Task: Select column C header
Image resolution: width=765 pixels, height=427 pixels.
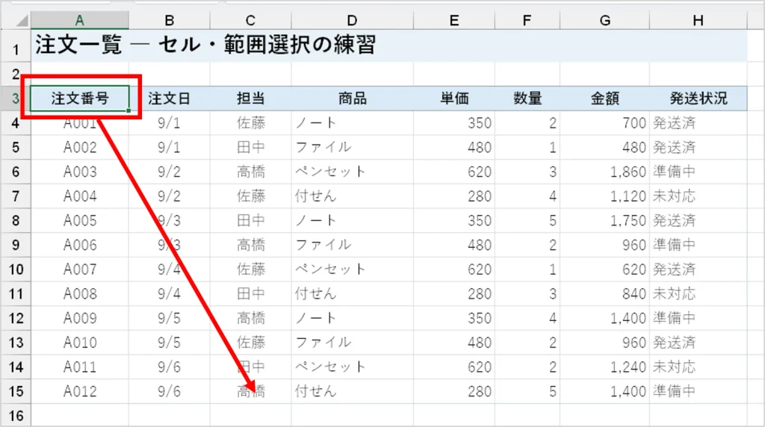Action: tap(251, 20)
